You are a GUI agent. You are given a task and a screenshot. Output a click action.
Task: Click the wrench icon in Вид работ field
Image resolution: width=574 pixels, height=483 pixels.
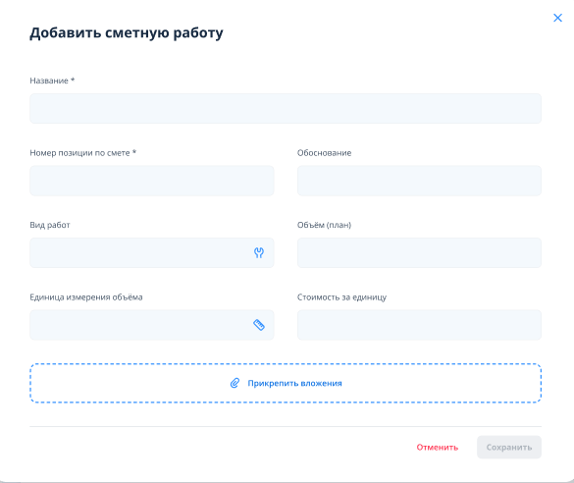[259, 252]
